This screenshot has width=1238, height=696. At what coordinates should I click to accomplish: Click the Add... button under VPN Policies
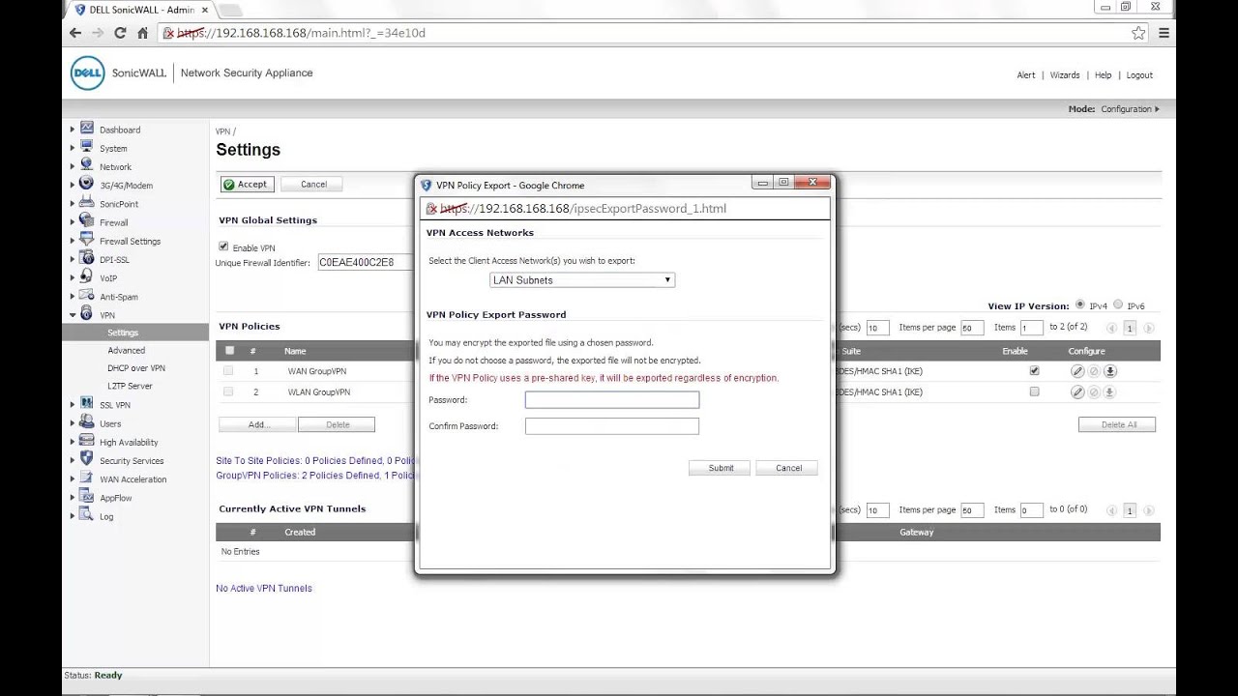[x=257, y=424]
